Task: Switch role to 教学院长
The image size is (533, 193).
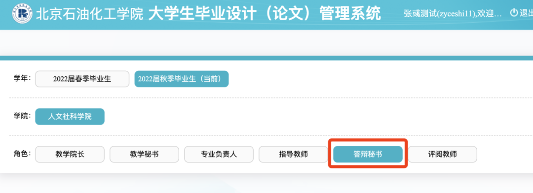Action: (x=70, y=154)
